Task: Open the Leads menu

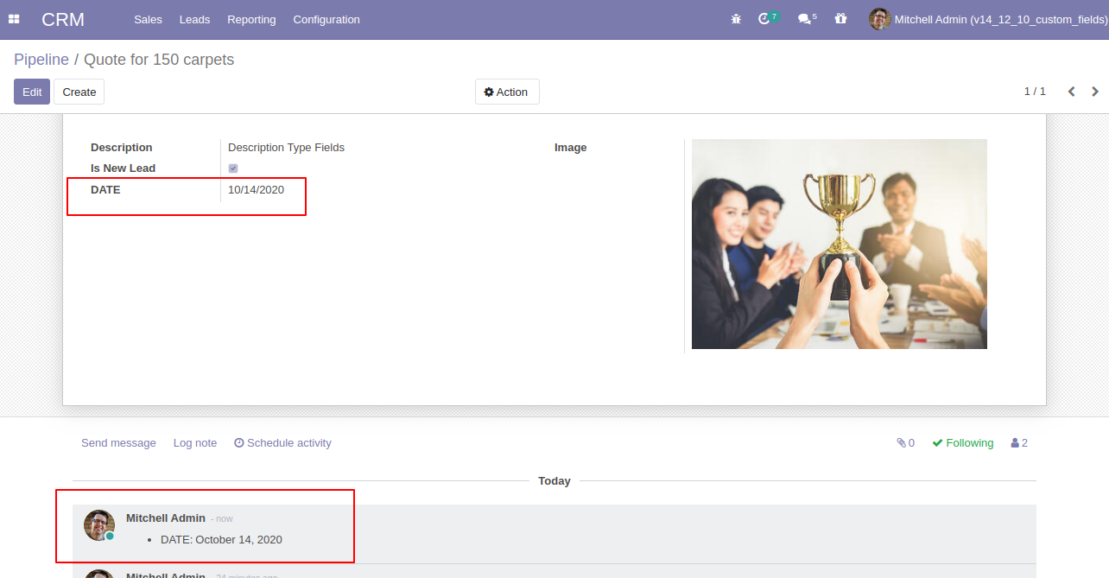Action: [194, 19]
